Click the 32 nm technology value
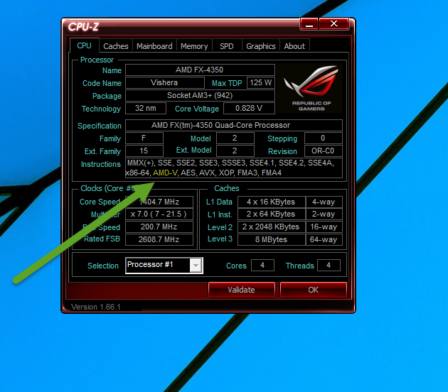The width and height of the screenshot is (448, 392). click(146, 109)
